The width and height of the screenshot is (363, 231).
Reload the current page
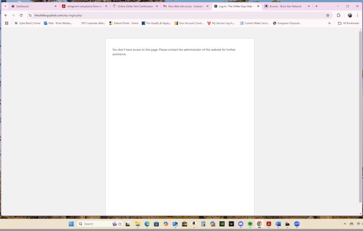[x=21, y=15]
